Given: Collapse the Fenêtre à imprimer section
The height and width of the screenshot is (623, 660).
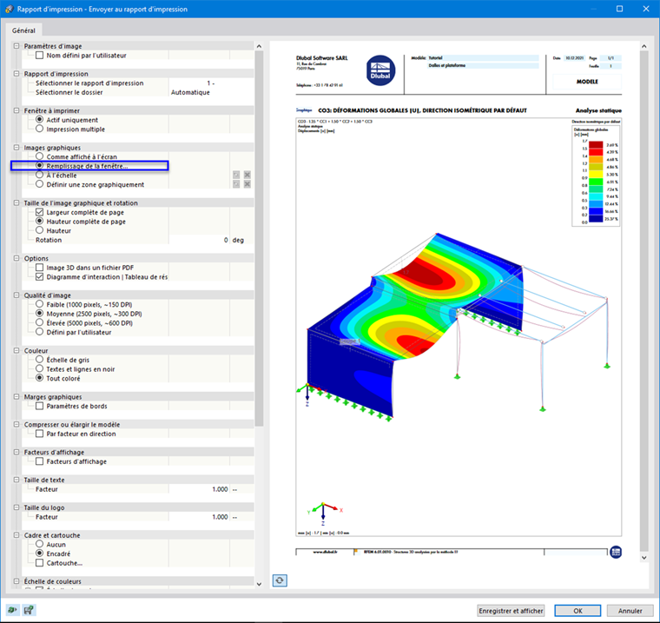Looking at the screenshot, I should pos(16,110).
